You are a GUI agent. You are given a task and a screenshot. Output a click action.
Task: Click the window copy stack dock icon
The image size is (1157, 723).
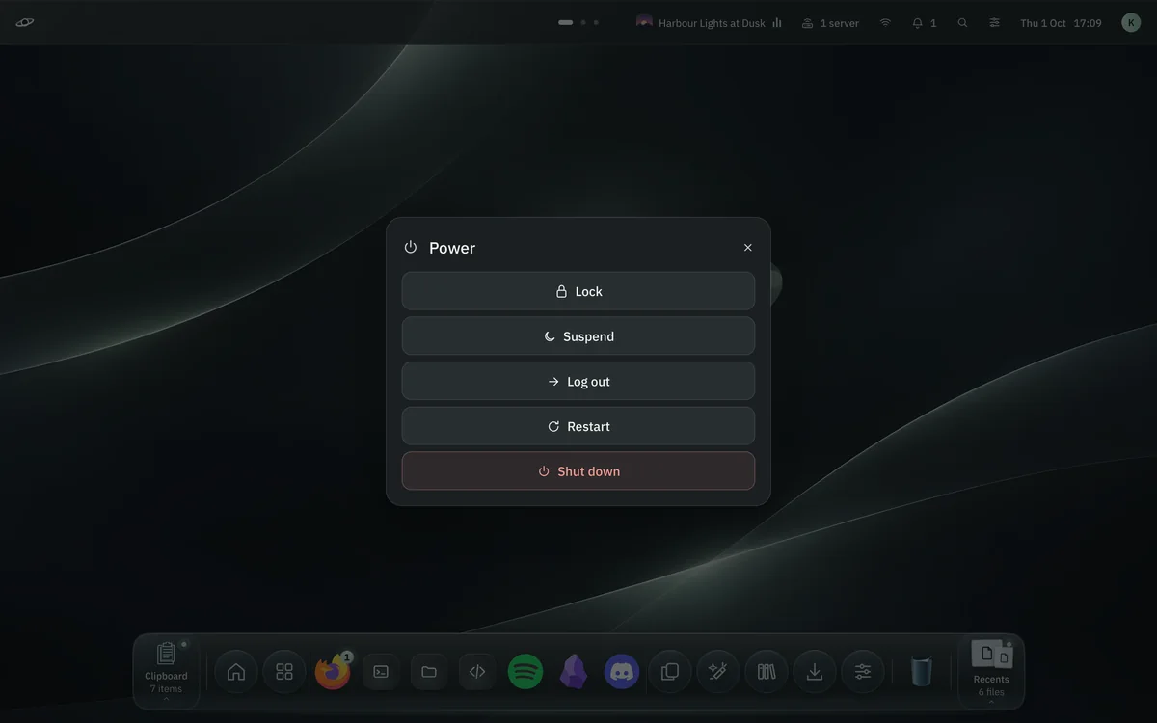coord(670,672)
